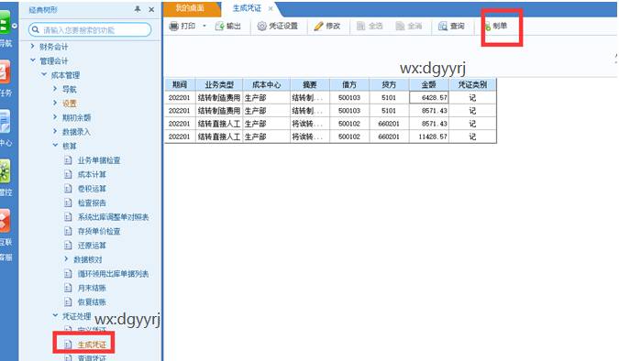619x361 pixels.
Task: Expand the 数据核对 tree node
Action: (x=66, y=258)
